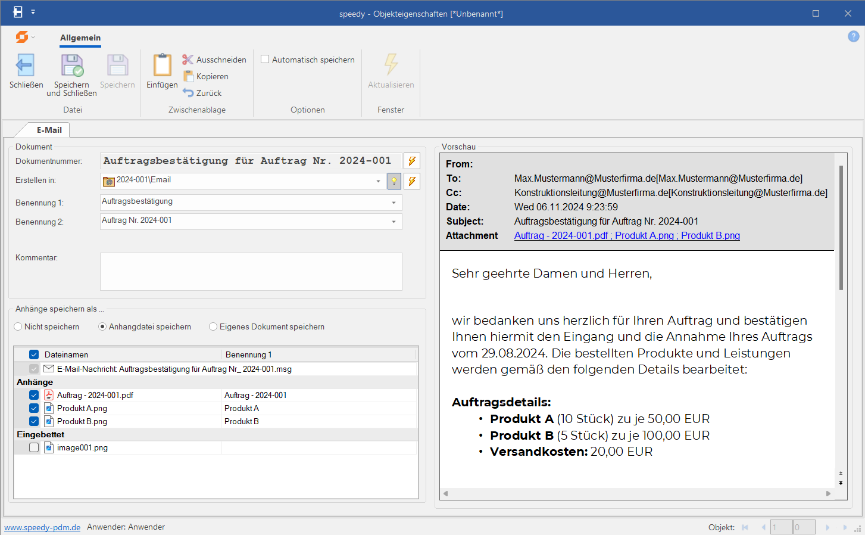Click Speichern und Schließen icon
This screenshot has width=865, height=535.
pyautogui.click(x=72, y=66)
